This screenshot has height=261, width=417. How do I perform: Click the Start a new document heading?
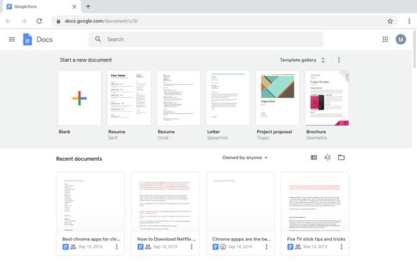(86, 60)
